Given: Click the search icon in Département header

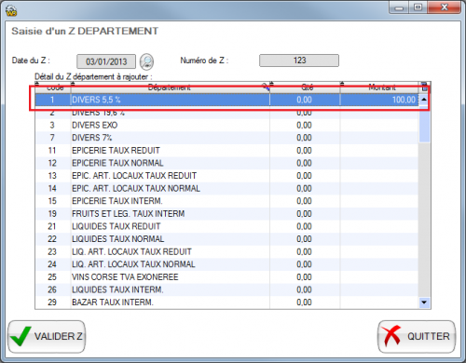Looking at the screenshot, I should tap(266, 87).
